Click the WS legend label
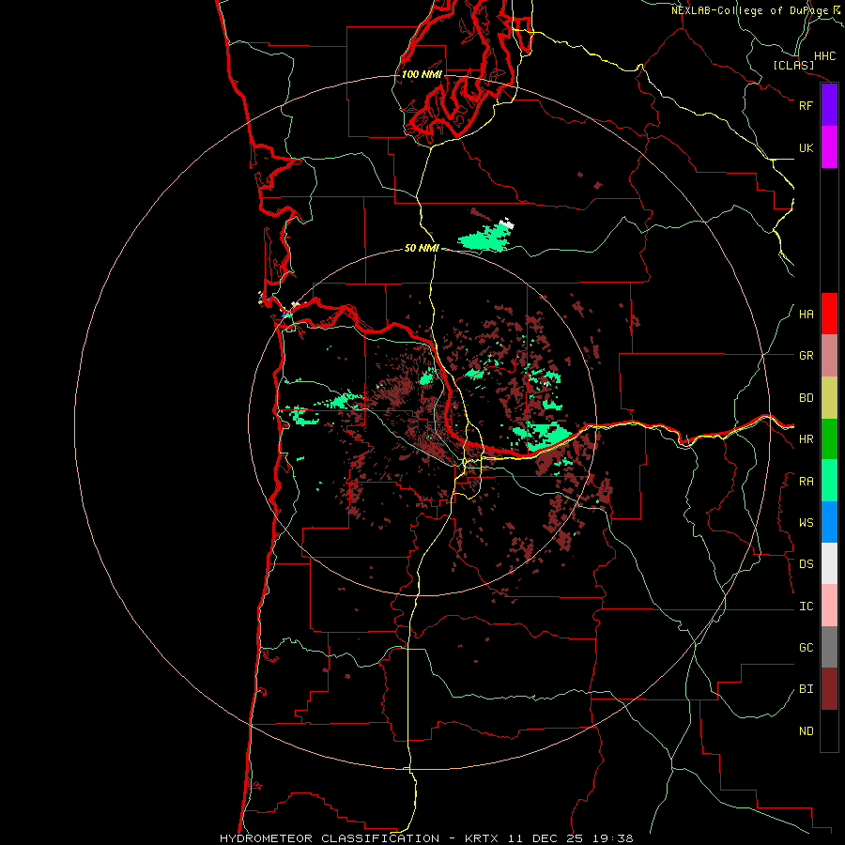845x845 pixels. (806, 523)
